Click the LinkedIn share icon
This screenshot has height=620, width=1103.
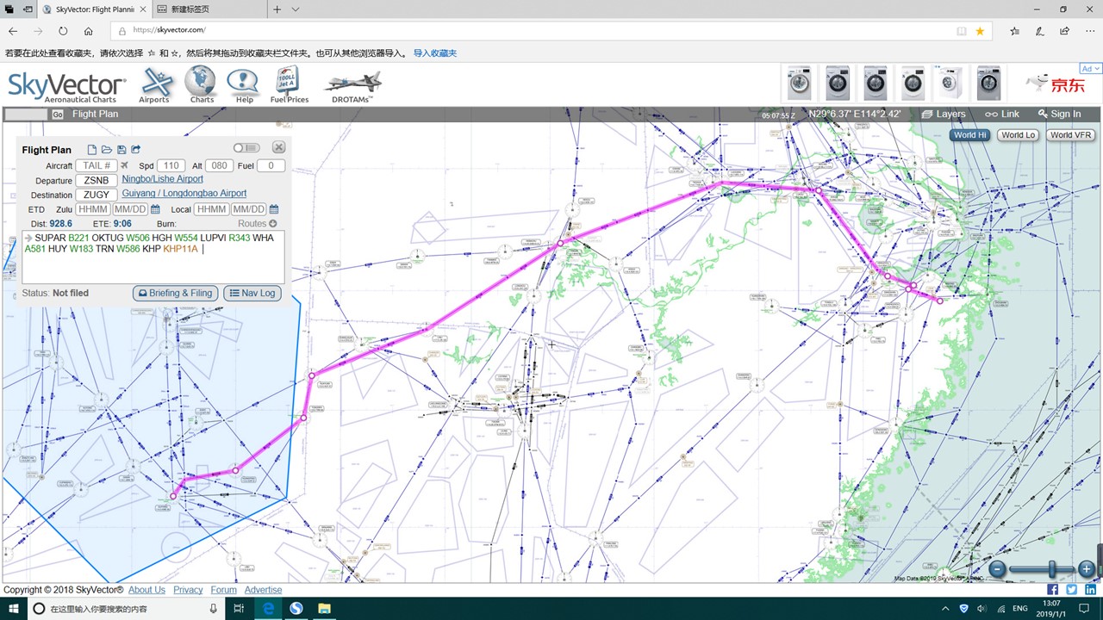pyautogui.click(x=1091, y=590)
